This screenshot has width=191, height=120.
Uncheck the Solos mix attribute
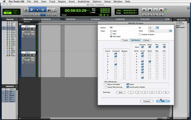[x=128, y=84]
